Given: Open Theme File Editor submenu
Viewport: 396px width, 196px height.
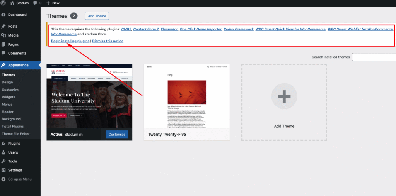Looking at the screenshot, I should point(15,134).
